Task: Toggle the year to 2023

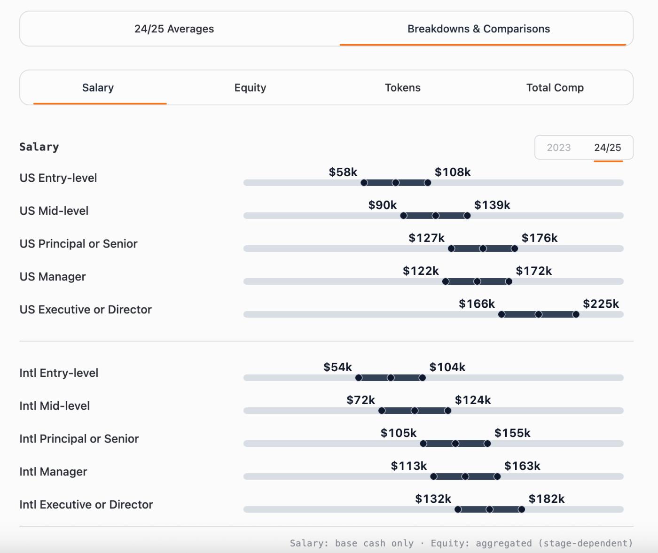Action: [558, 148]
